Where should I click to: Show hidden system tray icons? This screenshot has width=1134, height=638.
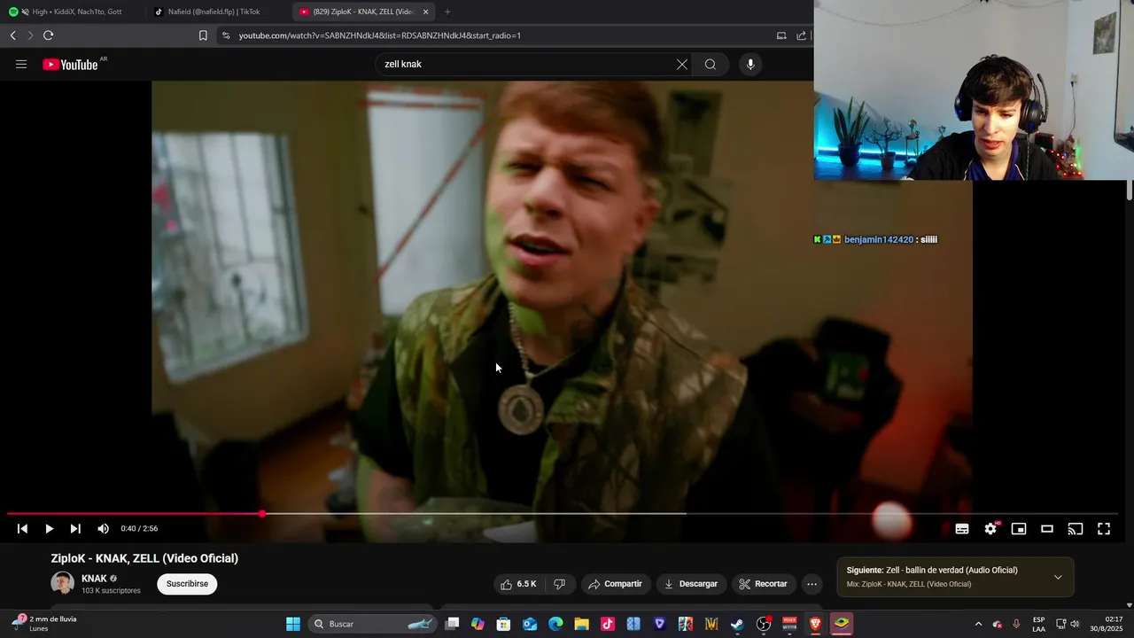point(978,624)
